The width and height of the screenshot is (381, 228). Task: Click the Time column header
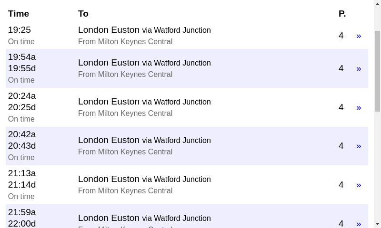click(x=19, y=14)
